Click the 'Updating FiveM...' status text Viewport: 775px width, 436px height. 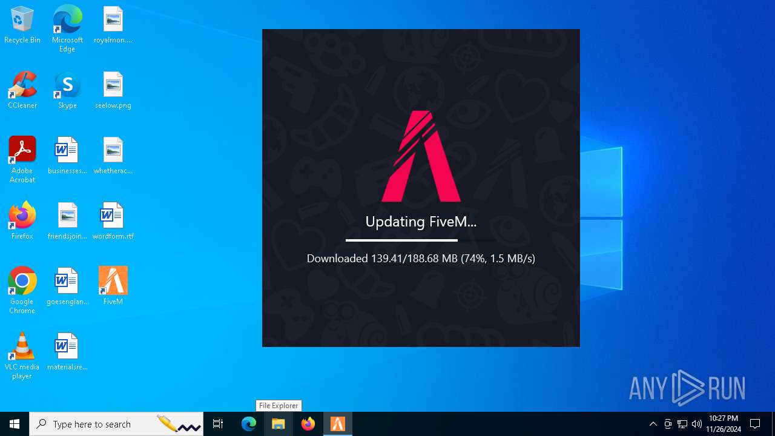click(421, 222)
